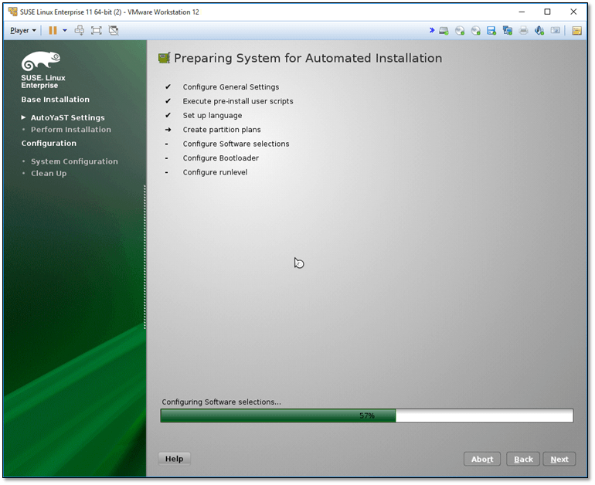
Task: Click the SUSE chameleon logo
Action: pos(41,61)
